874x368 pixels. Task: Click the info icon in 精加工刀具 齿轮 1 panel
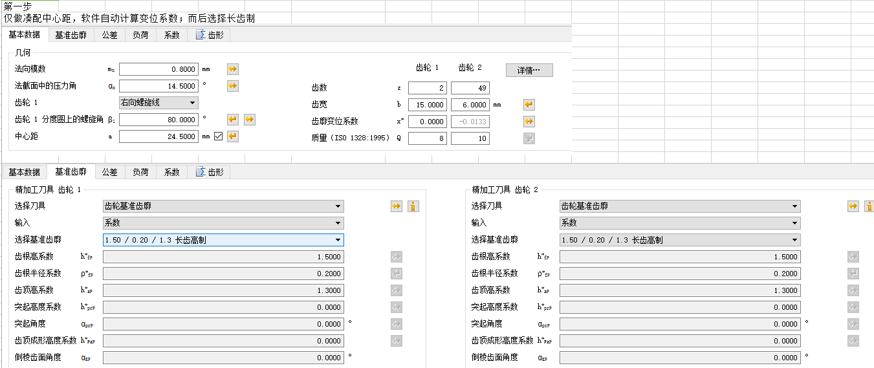click(x=413, y=206)
